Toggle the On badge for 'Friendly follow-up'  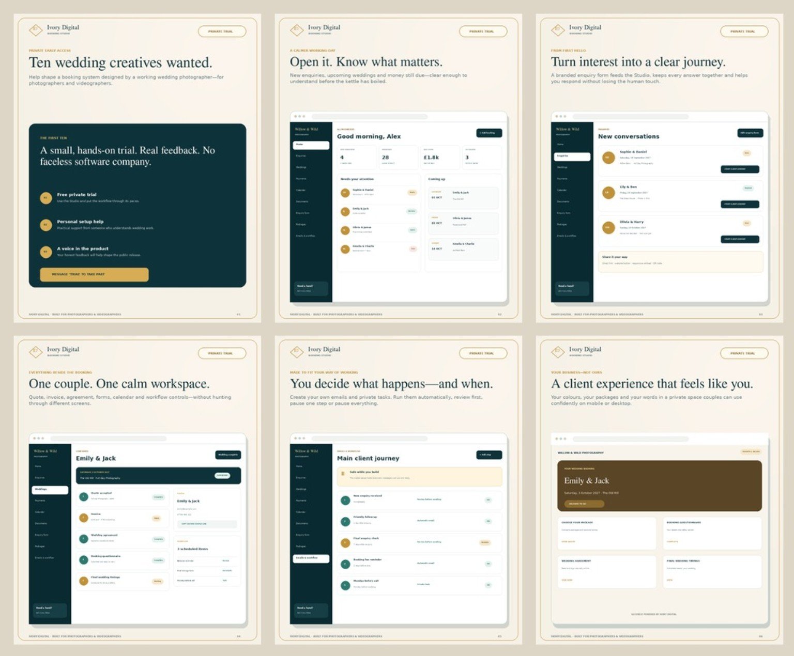pyautogui.click(x=488, y=521)
